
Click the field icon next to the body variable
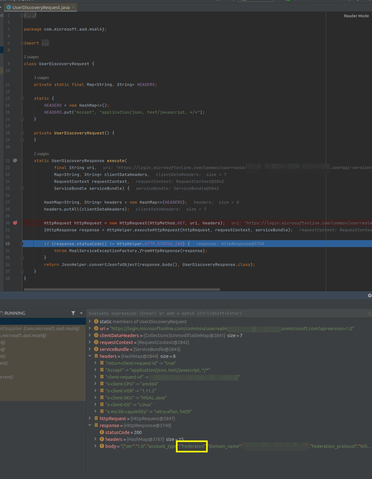click(x=102, y=446)
